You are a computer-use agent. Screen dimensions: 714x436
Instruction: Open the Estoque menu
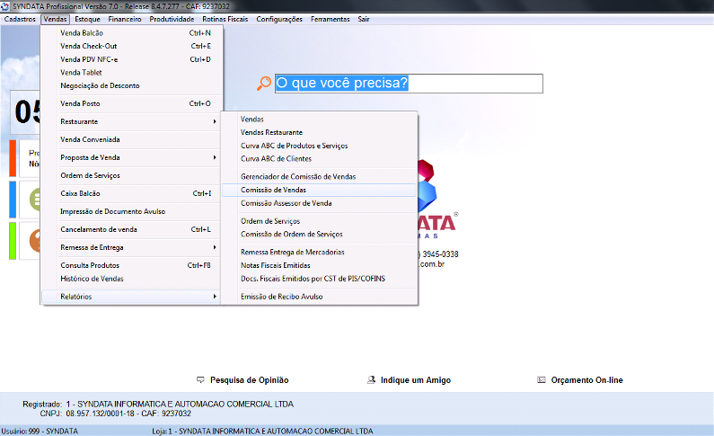[87, 19]
